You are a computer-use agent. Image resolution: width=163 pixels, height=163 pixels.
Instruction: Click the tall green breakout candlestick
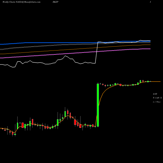98,105
